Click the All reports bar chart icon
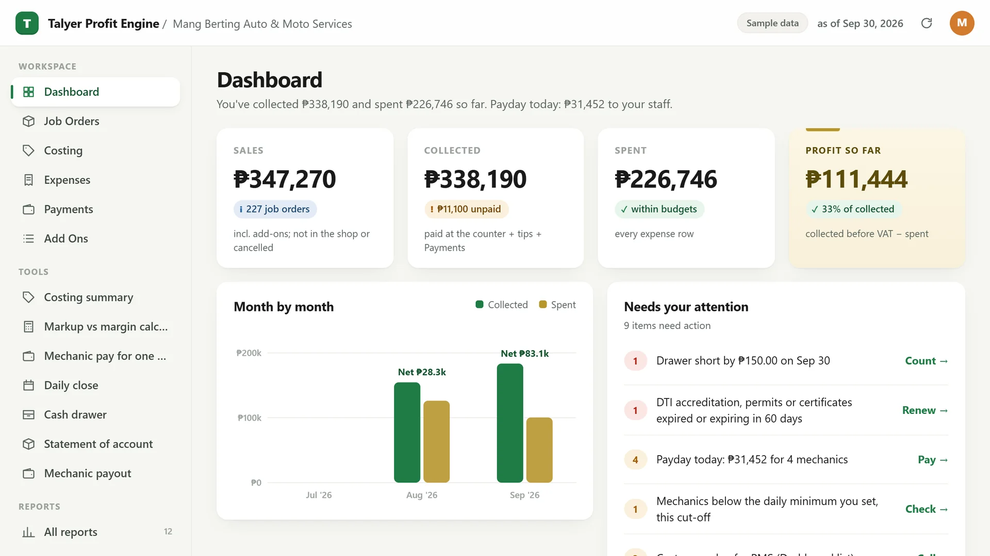The height and width of the screenshot is (556, 990). 29,532
